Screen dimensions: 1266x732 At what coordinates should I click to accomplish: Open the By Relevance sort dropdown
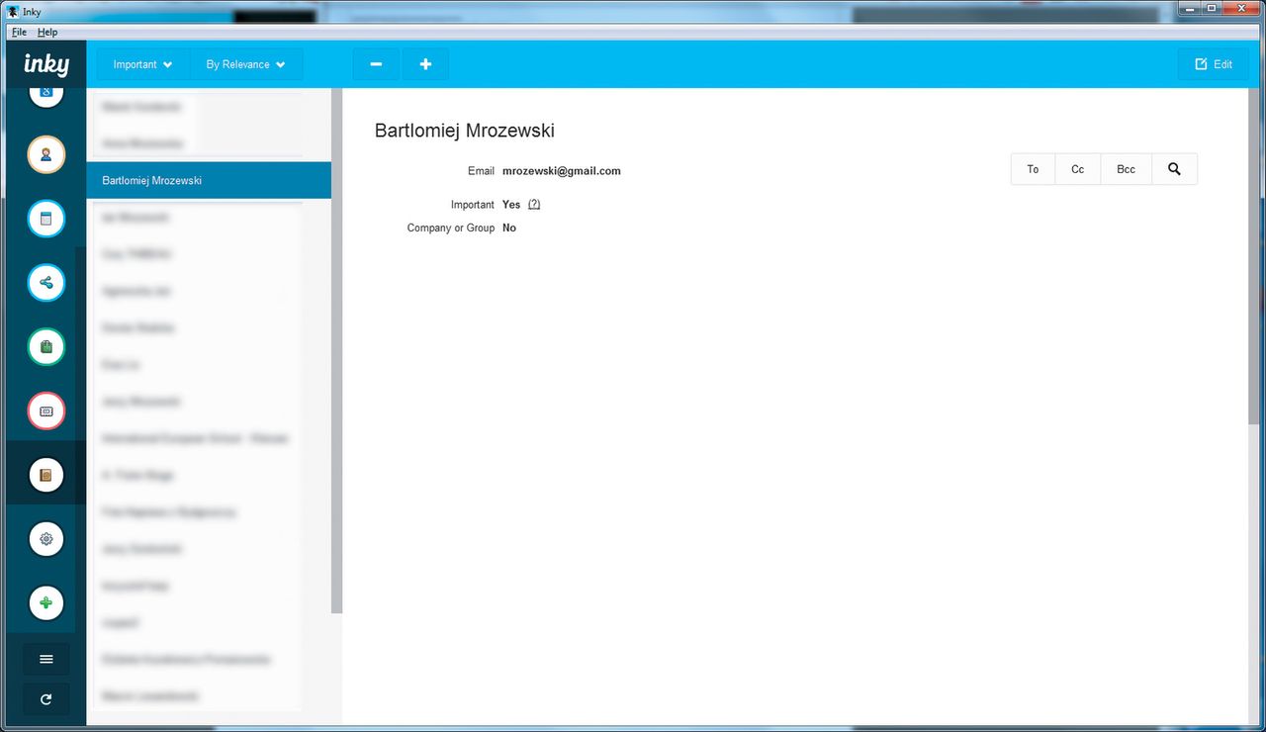246,64
